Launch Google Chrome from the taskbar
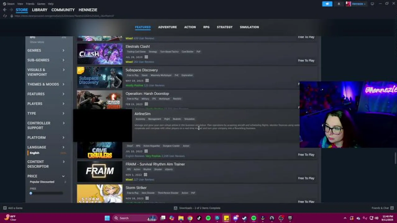Screen dimensions: 397x223 pyautogui.click(x=190, y=218)
